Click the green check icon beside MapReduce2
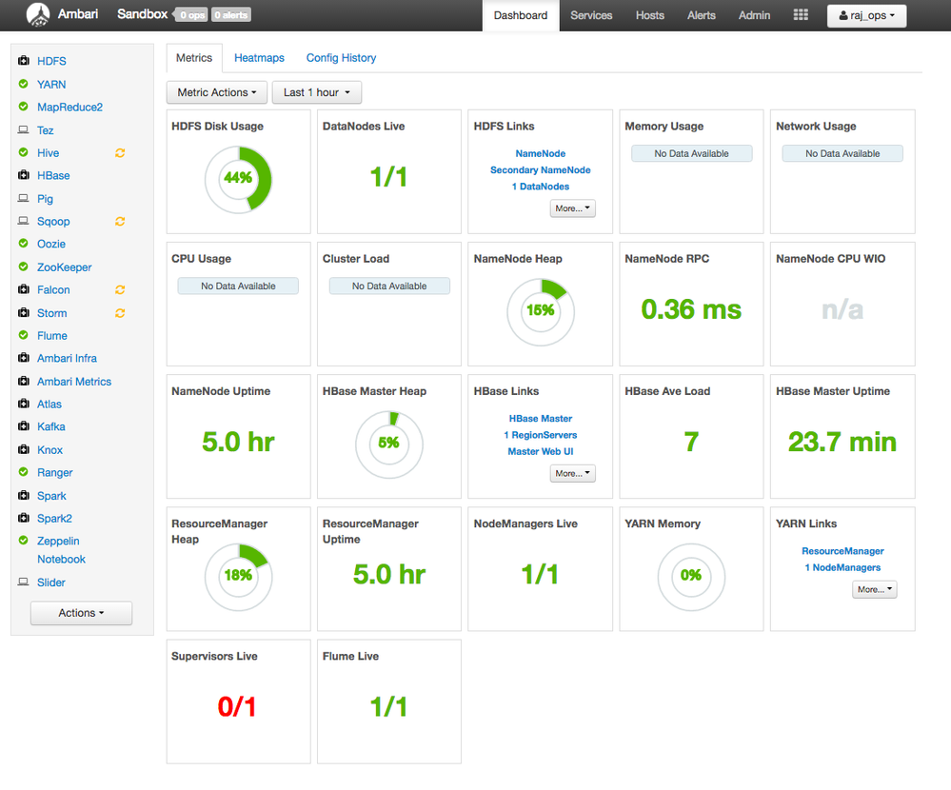 (x=24, y=106)
